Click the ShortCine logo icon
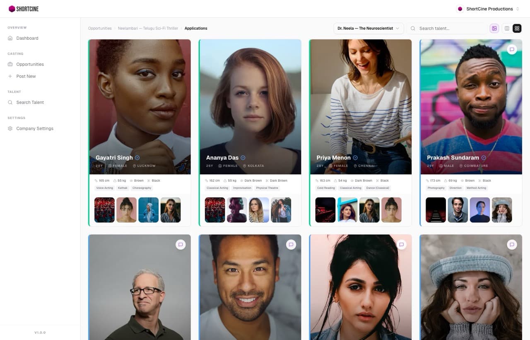This screenshot has height=340, width=530. pos(12,9)
